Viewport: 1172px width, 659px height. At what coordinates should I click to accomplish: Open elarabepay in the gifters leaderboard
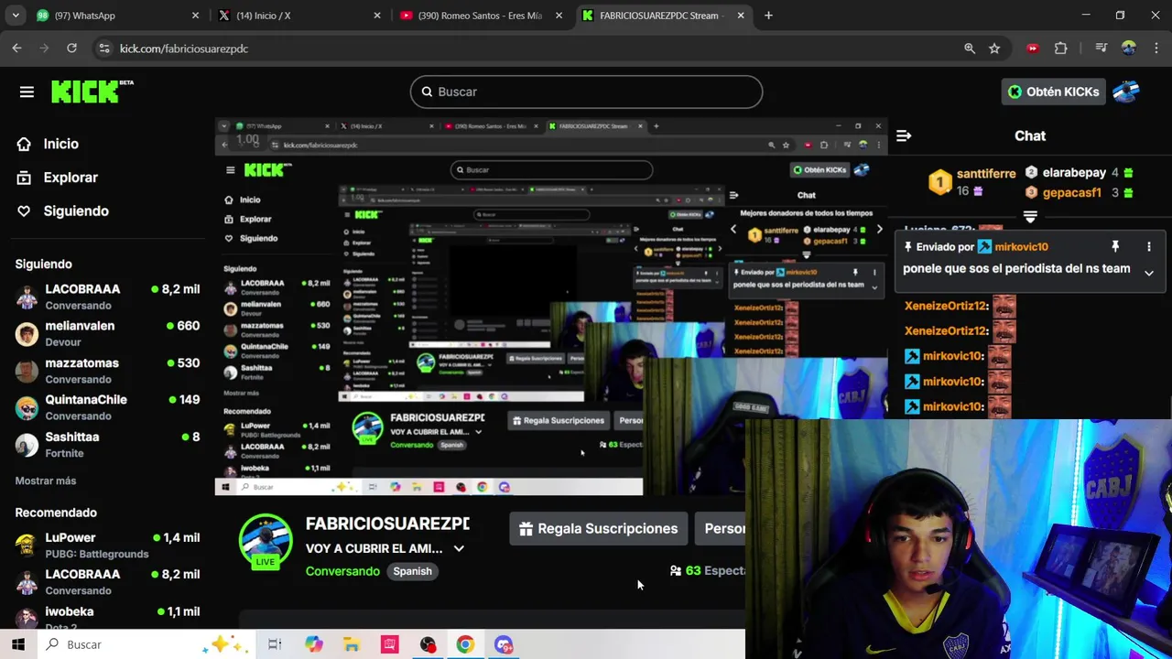pos(1073,172)
